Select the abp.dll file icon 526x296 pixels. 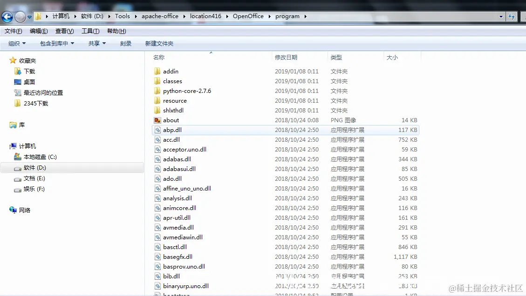157,130
